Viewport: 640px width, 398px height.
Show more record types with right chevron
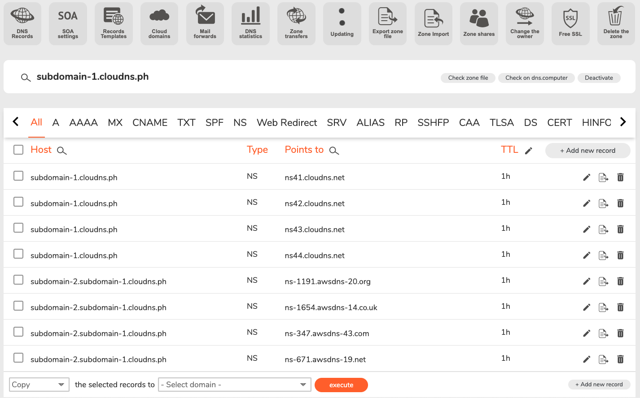point(623,122)
